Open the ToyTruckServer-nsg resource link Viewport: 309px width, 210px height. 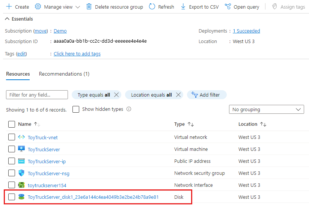click(48, 173)
